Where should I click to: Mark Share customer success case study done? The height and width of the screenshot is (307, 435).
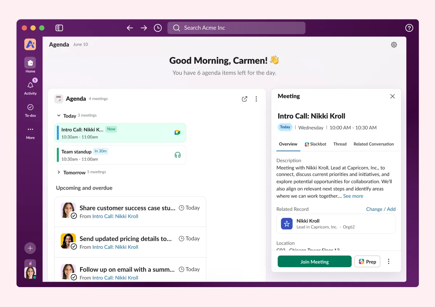click(74, 216)
